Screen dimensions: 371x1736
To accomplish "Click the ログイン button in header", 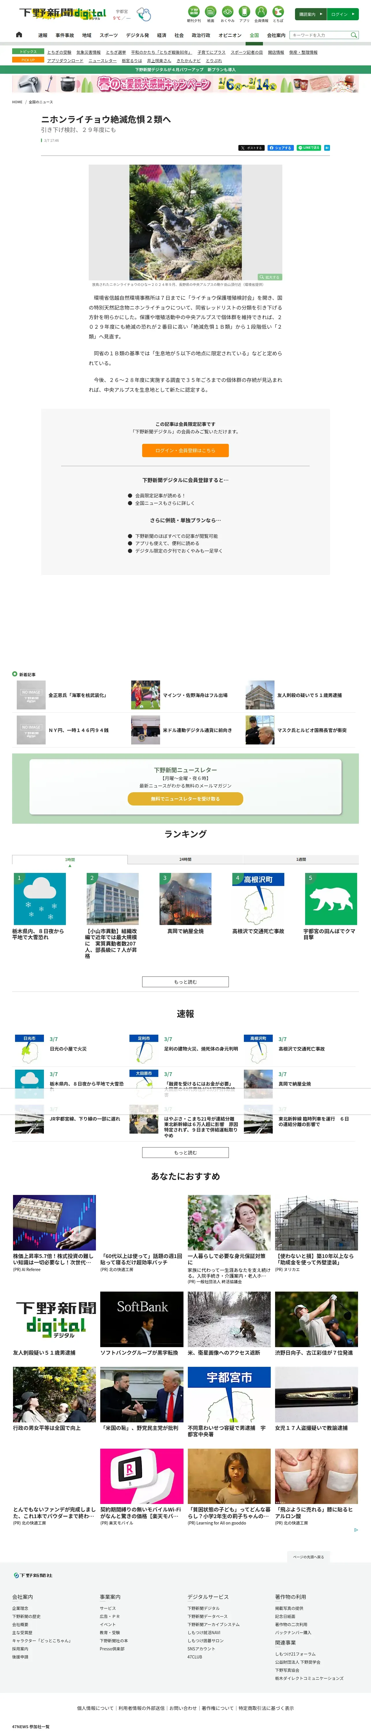I will [343, 14].
